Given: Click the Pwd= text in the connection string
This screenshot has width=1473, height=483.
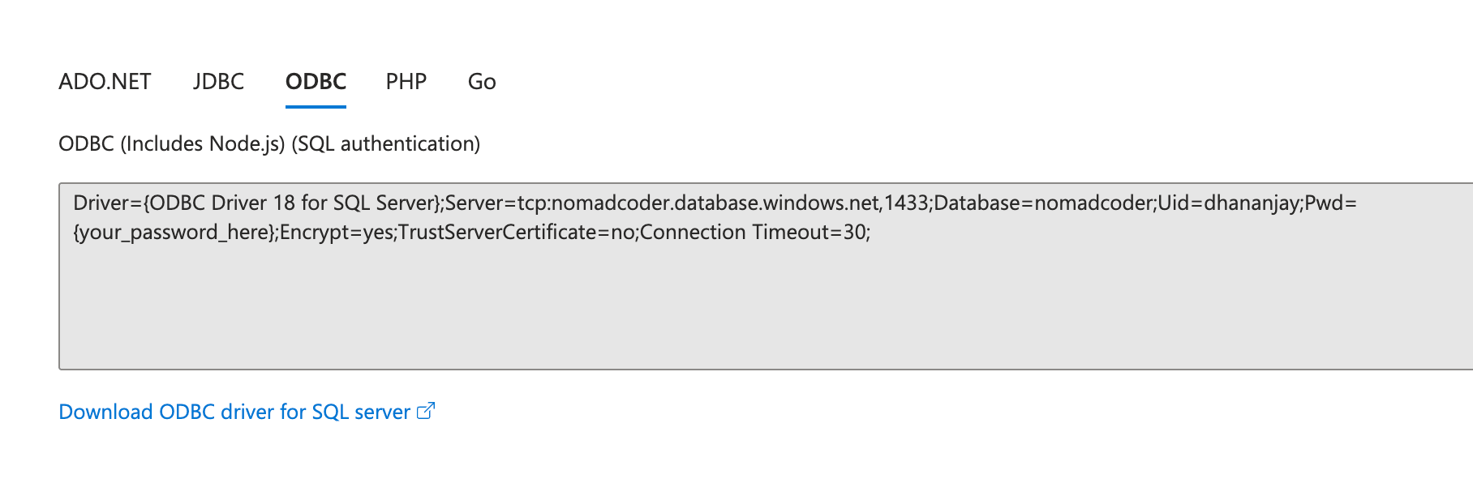Looking at the screenshot, I should 1330,203.
